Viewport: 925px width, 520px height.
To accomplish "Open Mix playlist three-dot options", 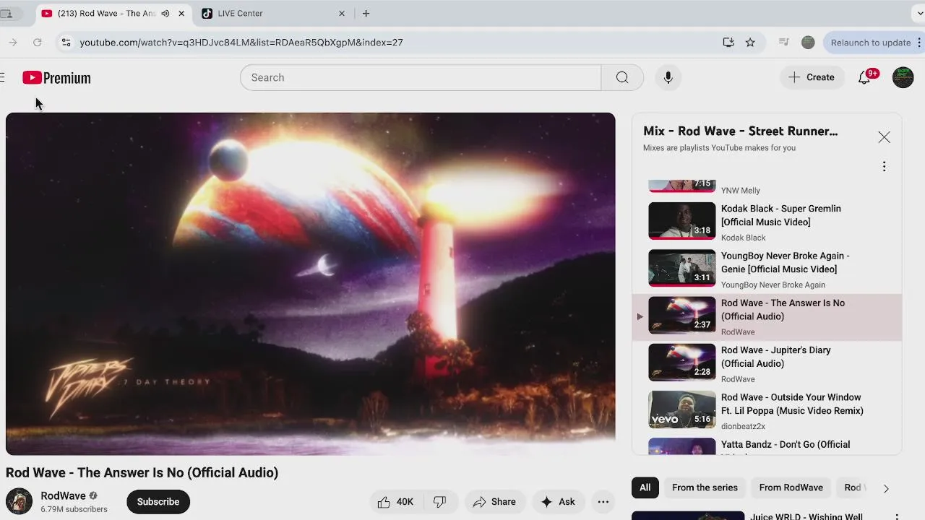I will pos(884,167).
